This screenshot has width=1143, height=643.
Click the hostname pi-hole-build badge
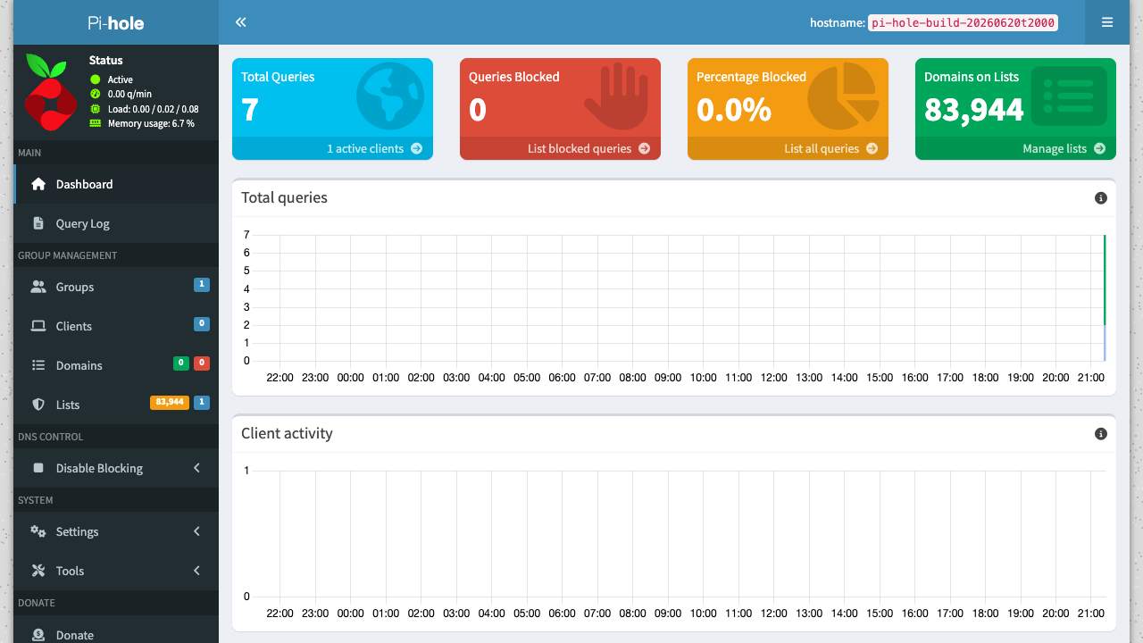tap(963, 23)
